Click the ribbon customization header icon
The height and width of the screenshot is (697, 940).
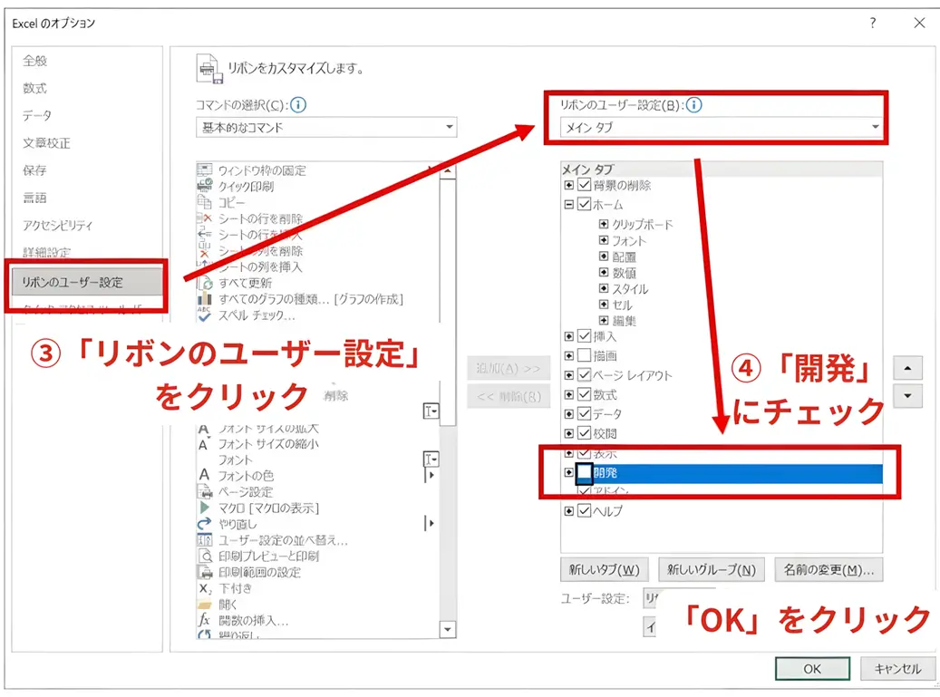[209, 68]
